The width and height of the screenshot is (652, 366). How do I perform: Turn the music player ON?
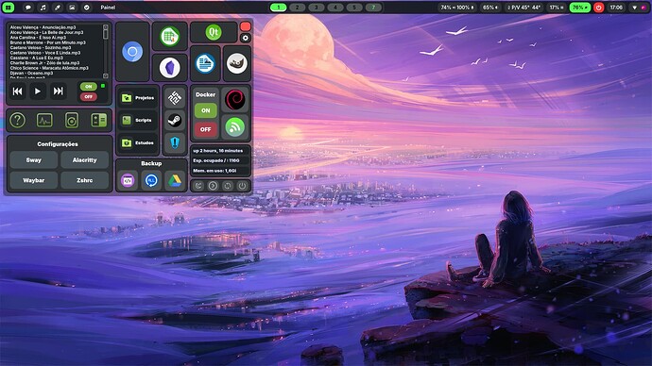89,87
